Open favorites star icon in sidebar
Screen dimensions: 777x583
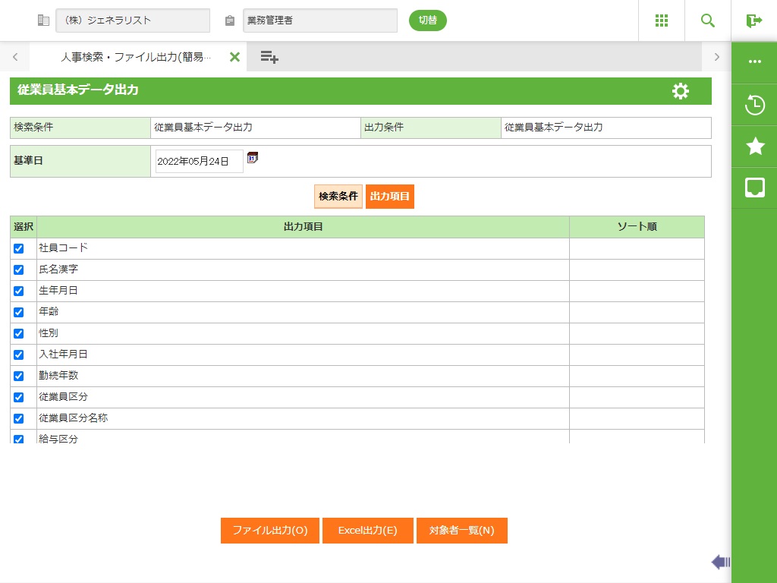[x=755, y=147]
